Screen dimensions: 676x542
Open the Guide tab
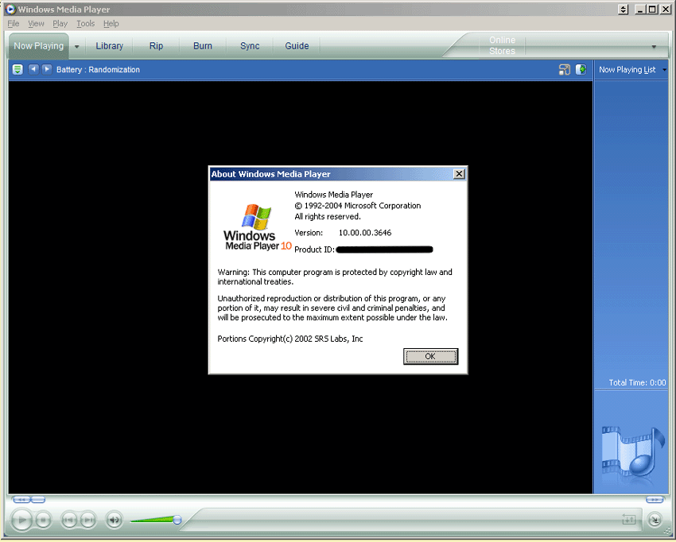(297, 45)
